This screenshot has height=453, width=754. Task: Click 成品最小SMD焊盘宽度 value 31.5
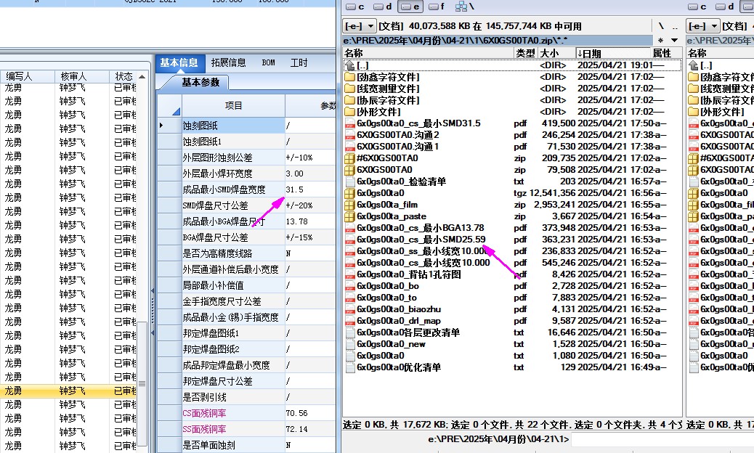pos(309,189)
